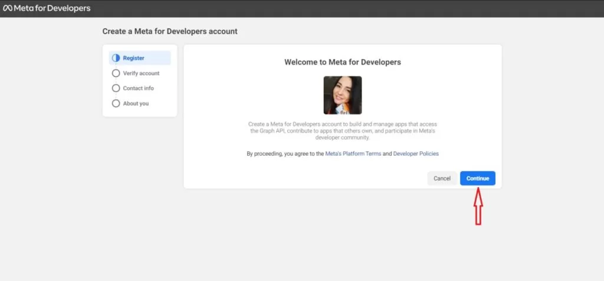
Task: Select the Register step
Action: pos(139,58)
